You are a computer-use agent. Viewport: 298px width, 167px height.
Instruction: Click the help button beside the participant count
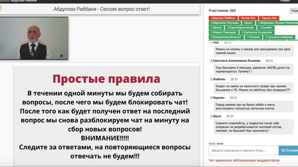click(294, 11)
